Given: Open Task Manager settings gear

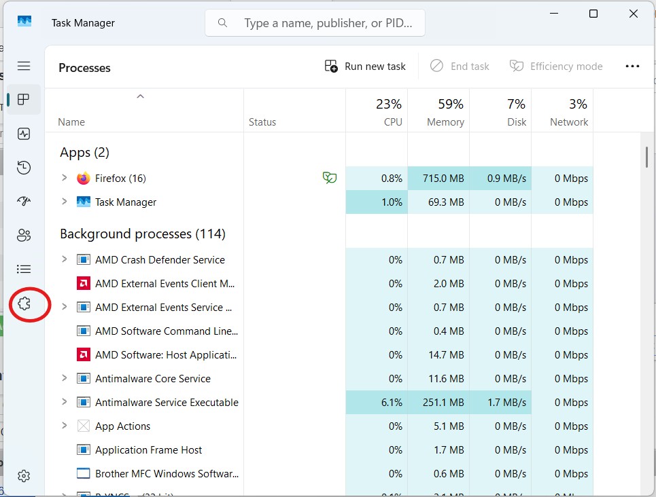Looking at the screenshot, I should [24, 476].
